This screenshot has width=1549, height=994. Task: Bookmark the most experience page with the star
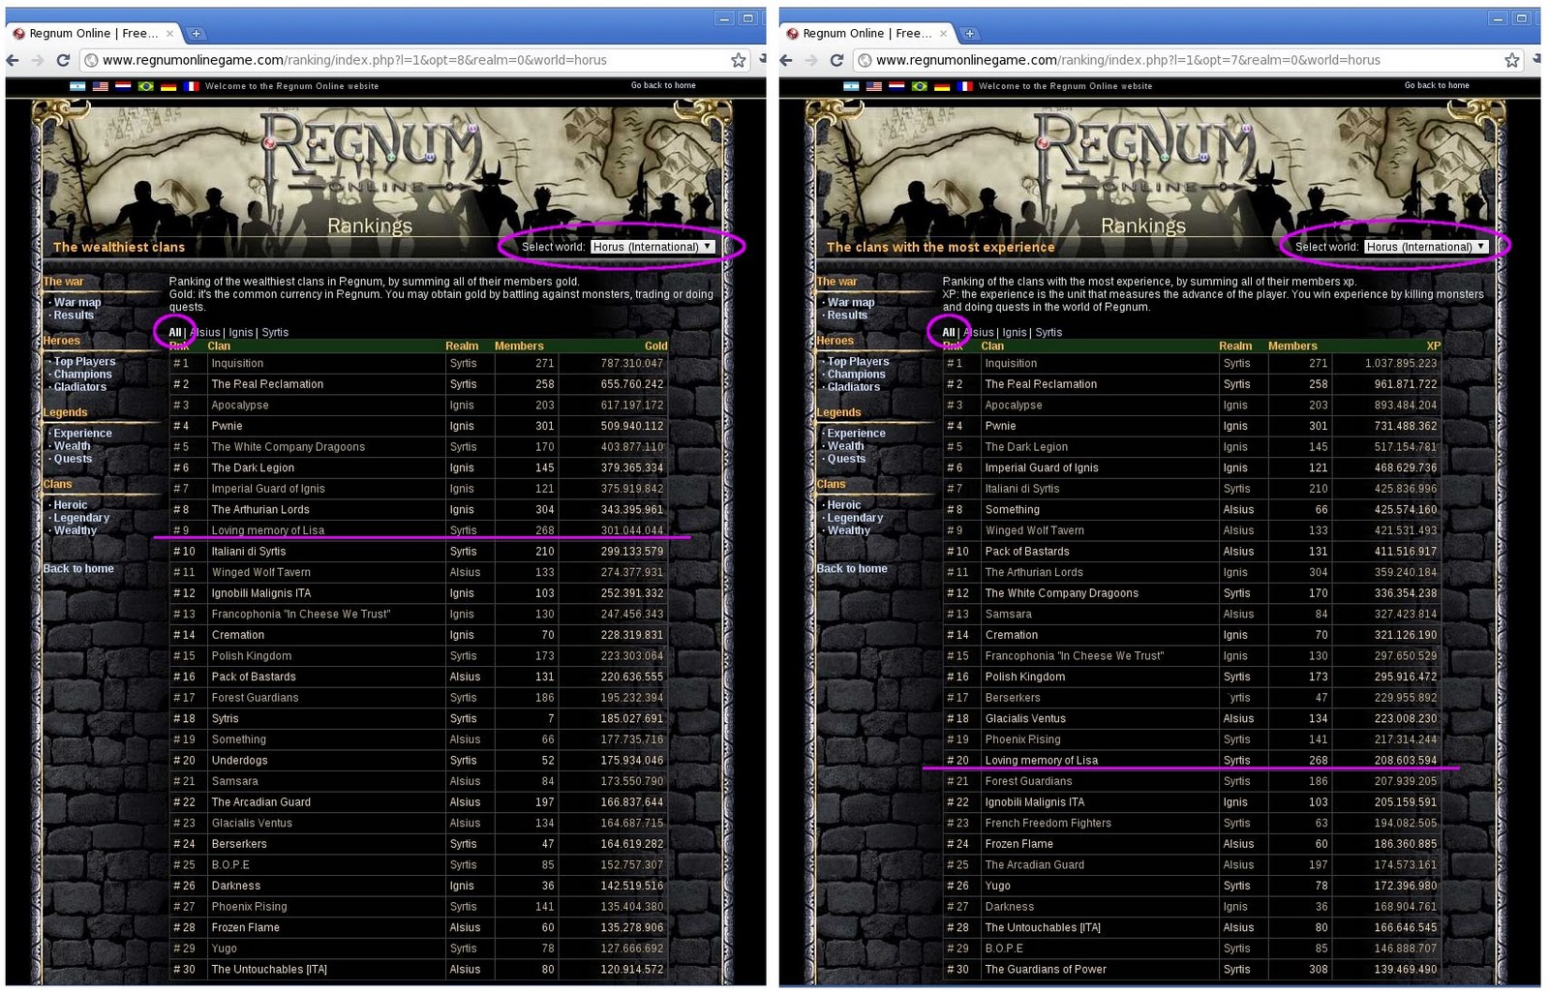1512,60
